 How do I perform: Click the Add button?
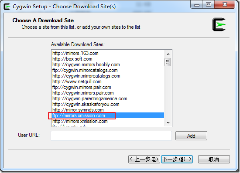(191, 136)
